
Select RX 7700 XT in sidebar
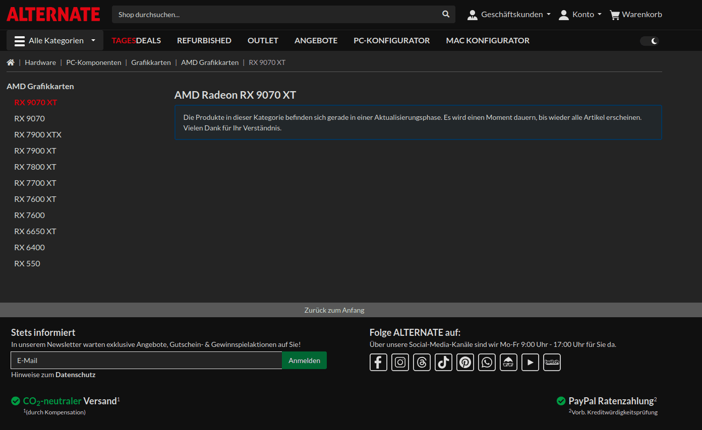pos(35,183)
